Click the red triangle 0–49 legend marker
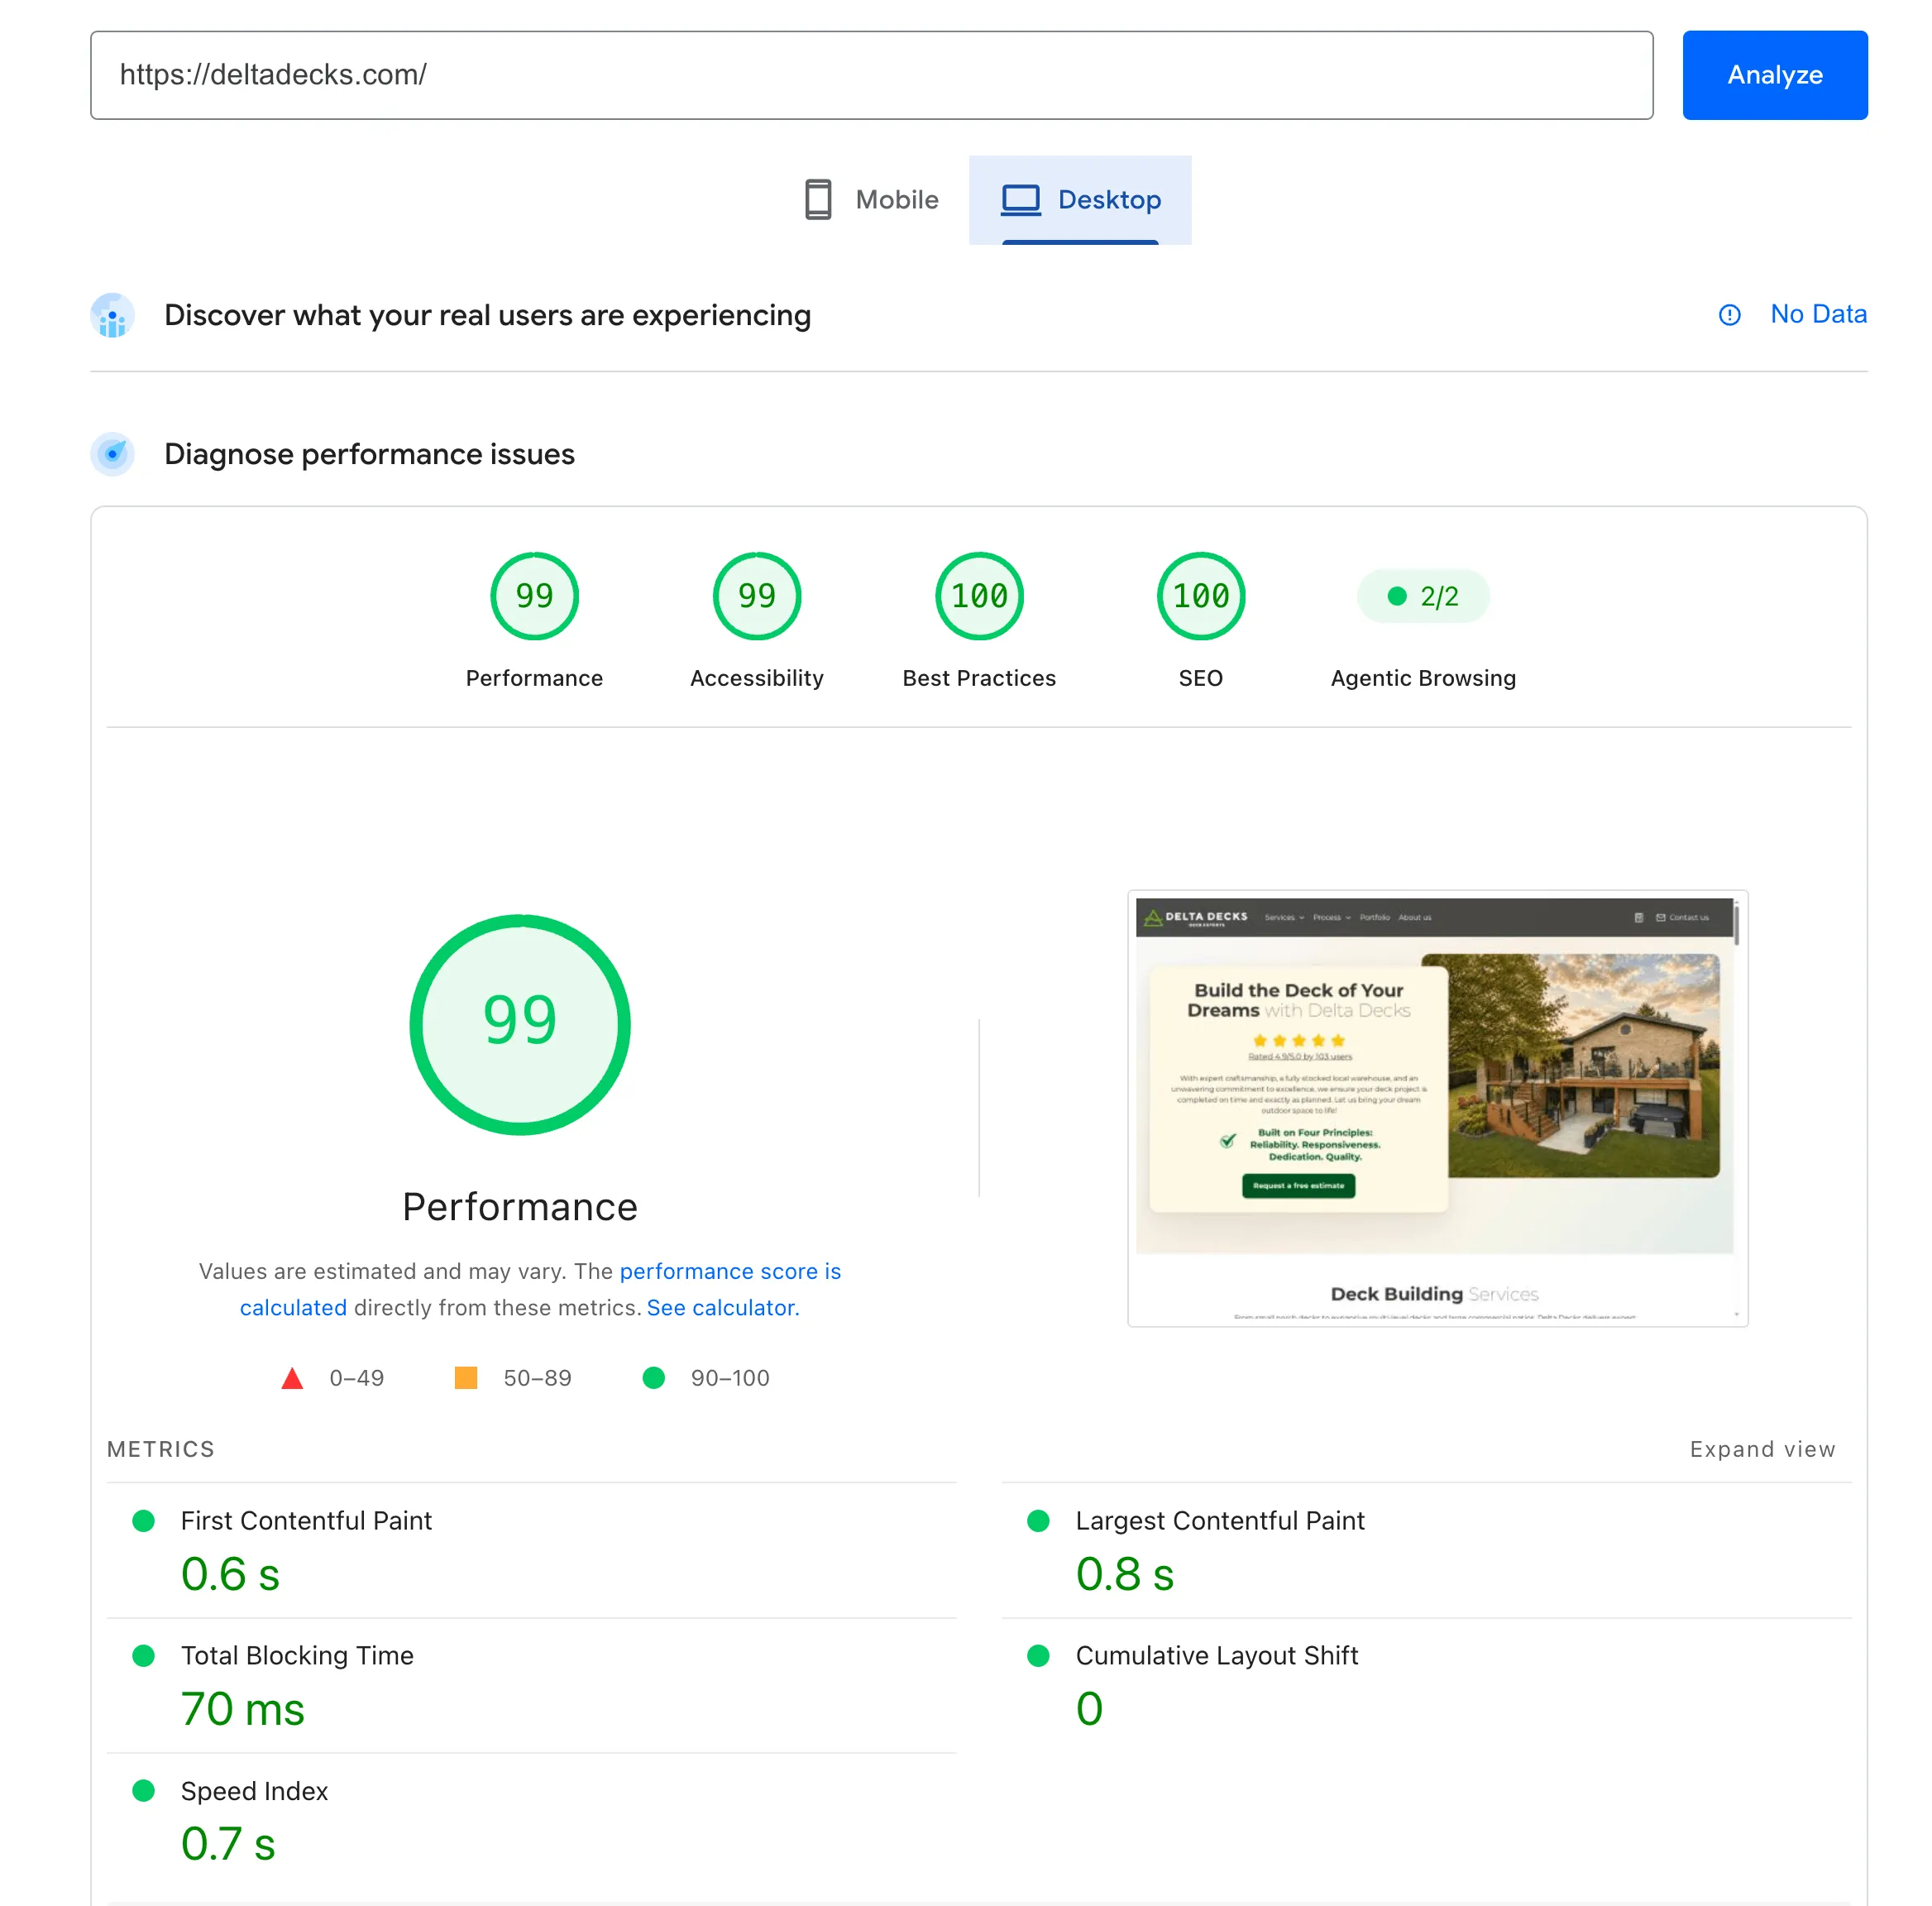1932x1906 pixels. (x=292, y=1378)
